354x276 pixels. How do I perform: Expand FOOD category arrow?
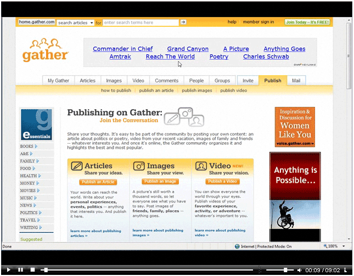pyautogui.click(x=34, y=168)
